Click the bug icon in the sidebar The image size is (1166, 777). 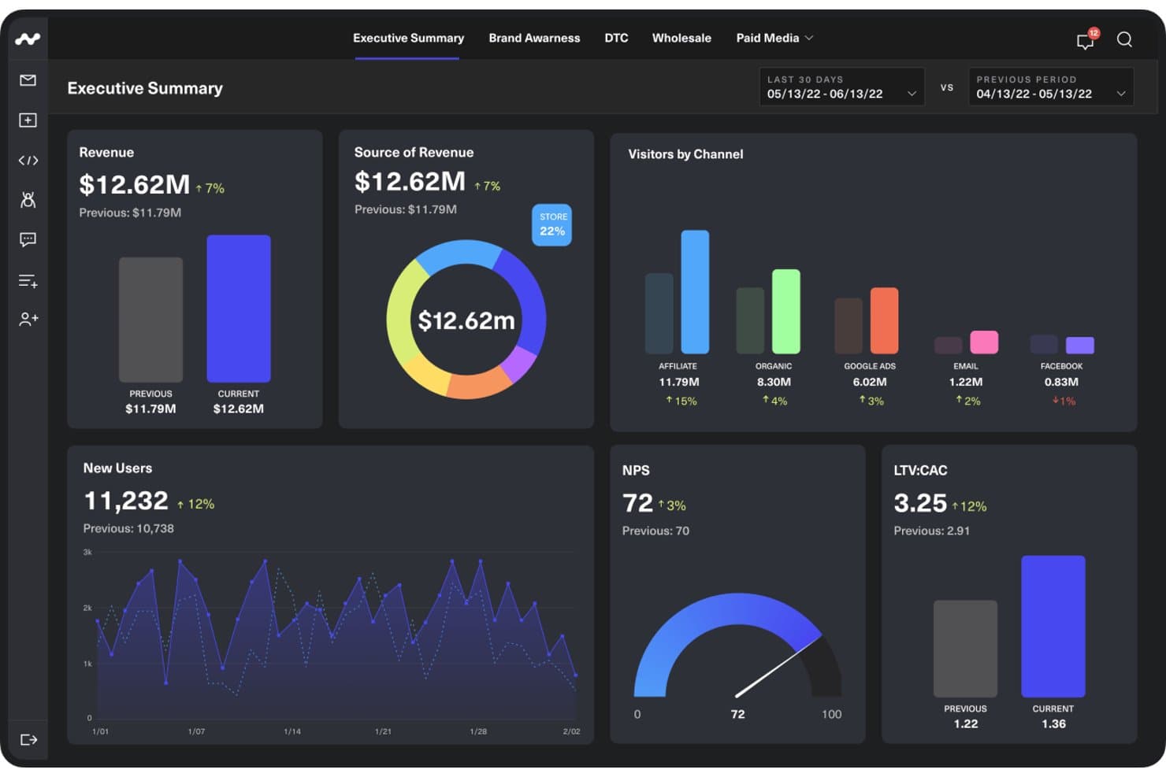pyautogui.click(x=28, y=200)
